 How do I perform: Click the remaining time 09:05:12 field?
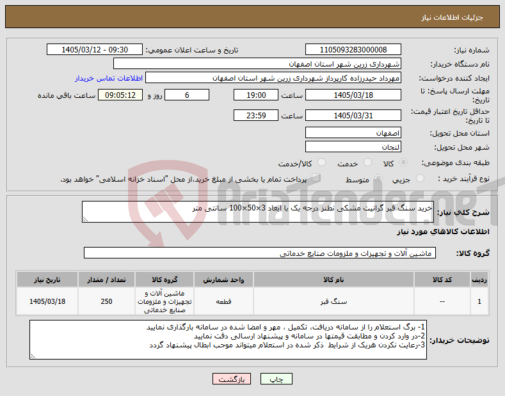click(x=120, y=95)
